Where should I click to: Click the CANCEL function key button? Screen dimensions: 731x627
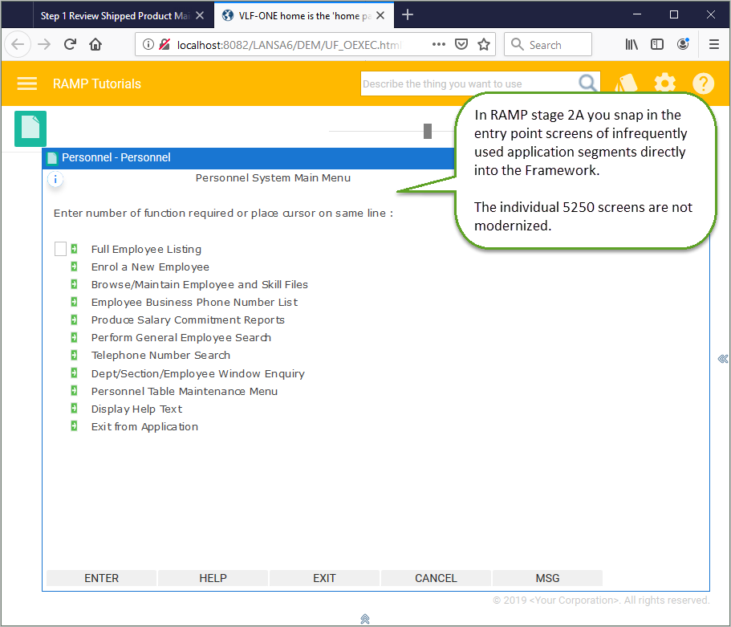[x=436, y=578]
